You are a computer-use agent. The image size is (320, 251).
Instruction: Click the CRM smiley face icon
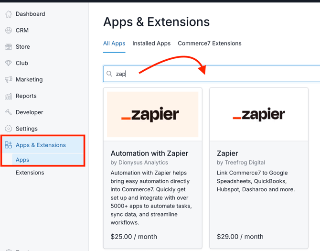[9, 31]
